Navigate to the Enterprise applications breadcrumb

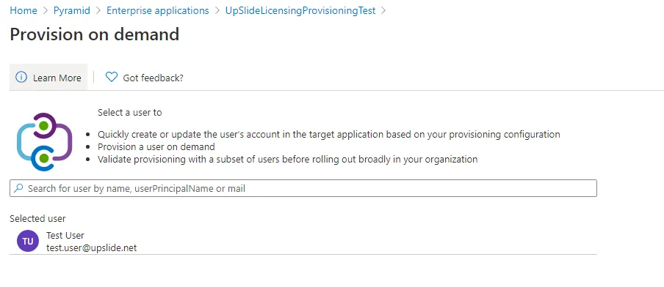(157, 10)
